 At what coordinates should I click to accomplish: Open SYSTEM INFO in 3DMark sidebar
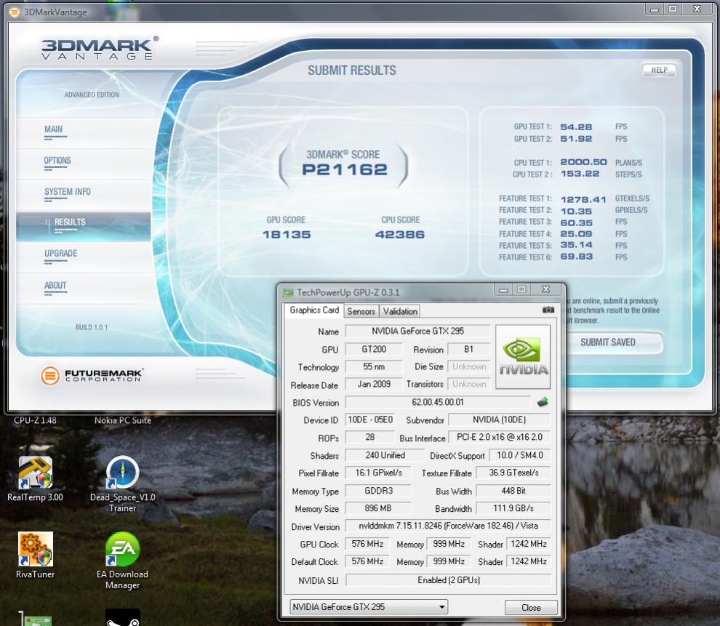[68, 192]
